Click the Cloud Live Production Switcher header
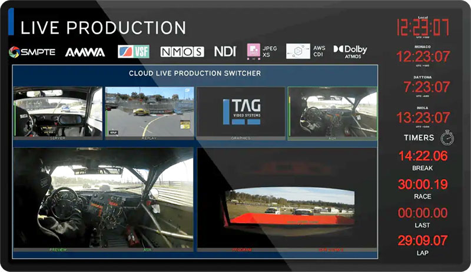 pos(195,73)
